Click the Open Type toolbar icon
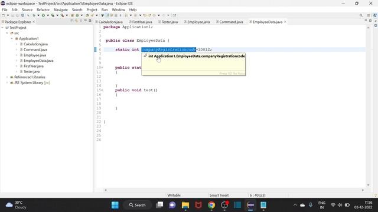This screenshot has width=378, height=212. (x=87, y=15)
